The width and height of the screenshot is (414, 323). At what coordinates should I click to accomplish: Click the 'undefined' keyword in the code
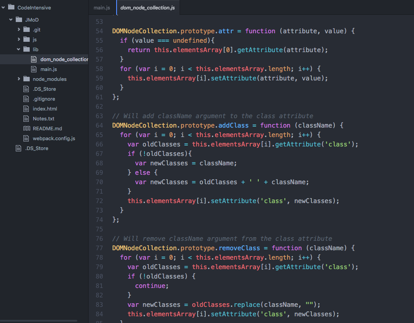(x=190, y=40)
